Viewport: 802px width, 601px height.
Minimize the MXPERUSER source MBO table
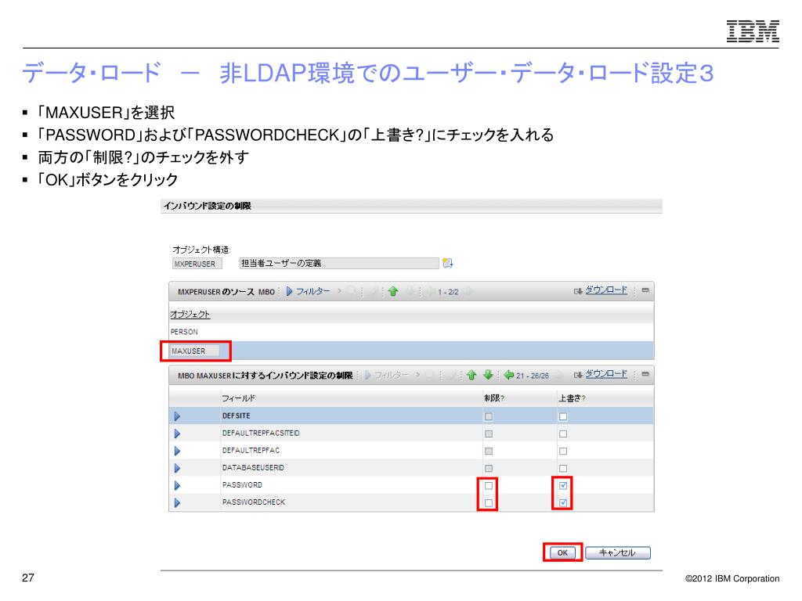[645, 290]
